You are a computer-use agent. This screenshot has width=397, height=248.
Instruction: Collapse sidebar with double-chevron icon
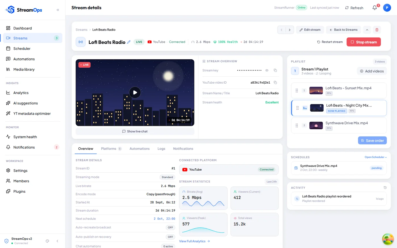pos(58,10)
